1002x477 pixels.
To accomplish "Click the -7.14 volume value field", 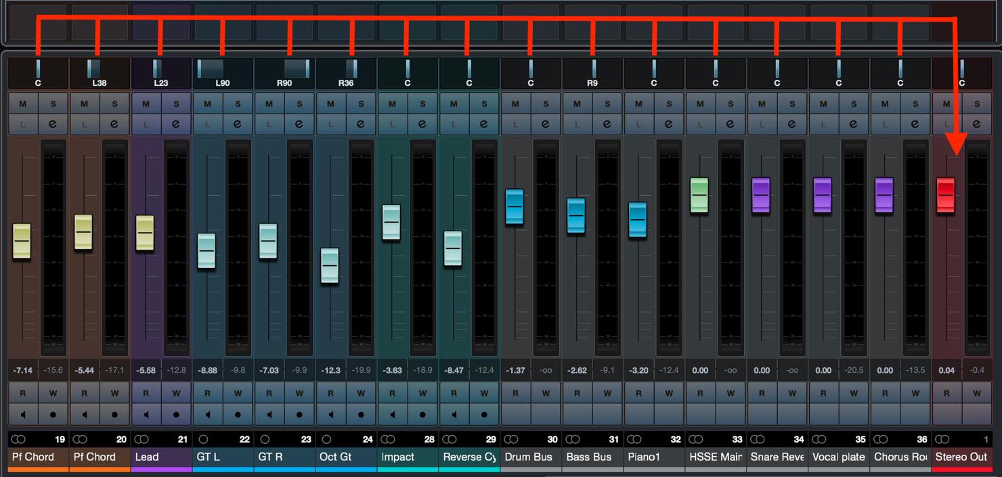I will pyautogui.click(x=23, y=371).
